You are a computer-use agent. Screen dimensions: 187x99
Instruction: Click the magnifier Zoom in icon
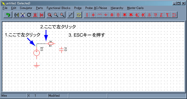(62, 15)
